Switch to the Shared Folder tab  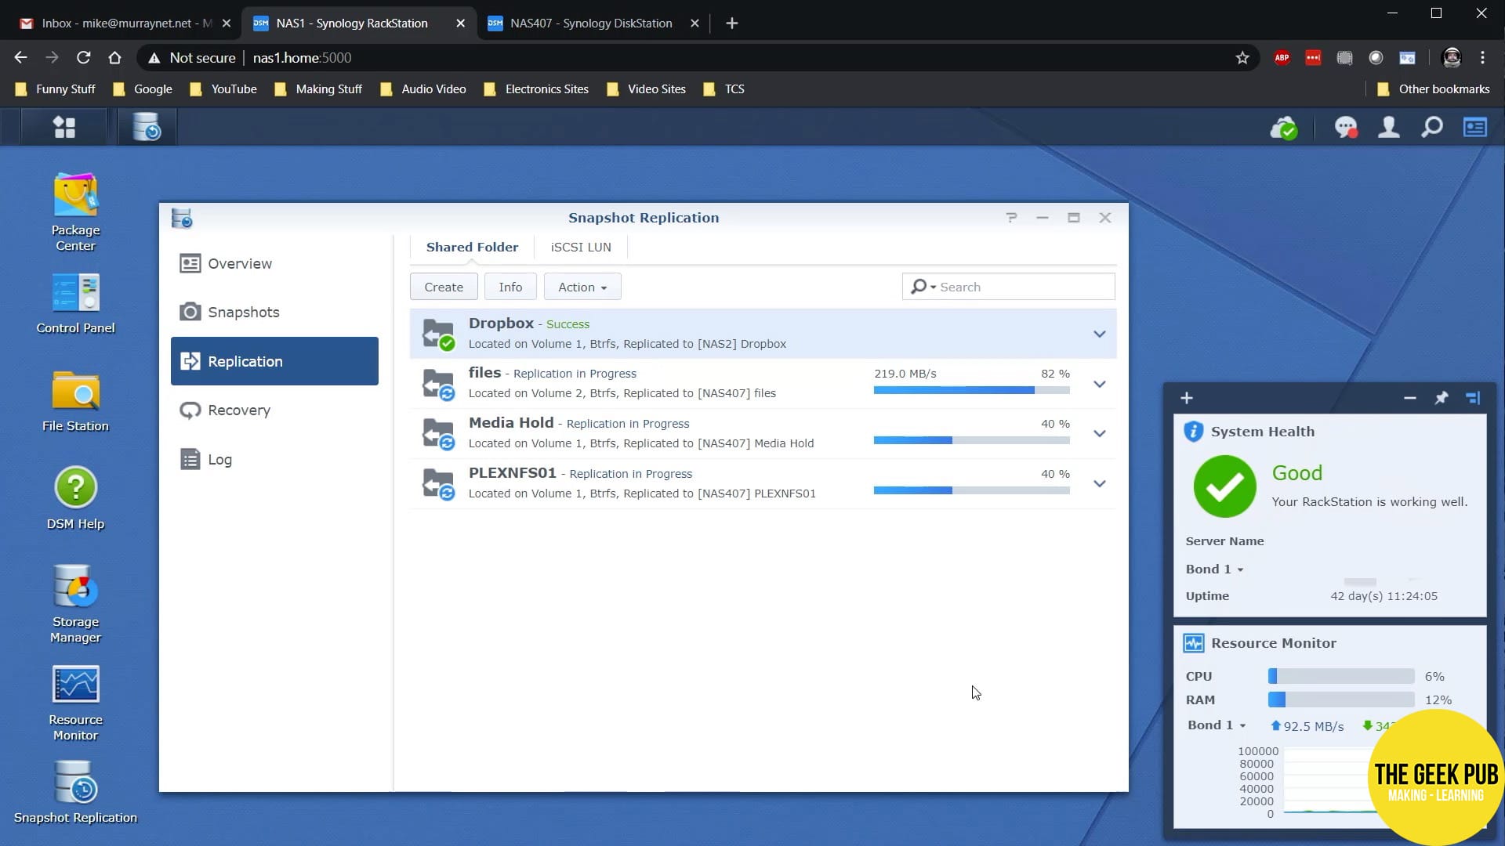tap(472, 248)
